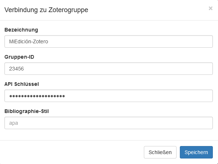Click the API Schlüssel label
The width and height of the screenshot is (218, 164).
(22, 84)
